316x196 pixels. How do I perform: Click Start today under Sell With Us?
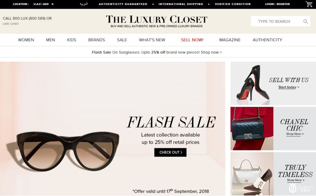288,87
